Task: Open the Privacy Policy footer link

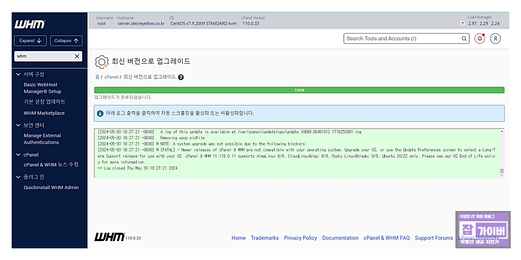Action: click(300, 238)
